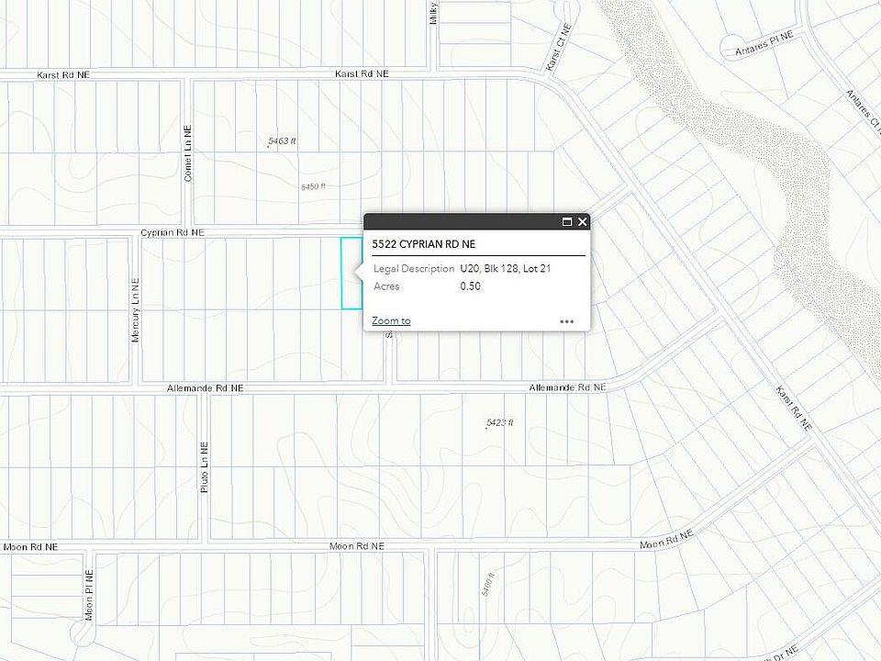
Task: Click the Moon Pl NE street label
Action: pyautogui.click(x=89, y=595)
